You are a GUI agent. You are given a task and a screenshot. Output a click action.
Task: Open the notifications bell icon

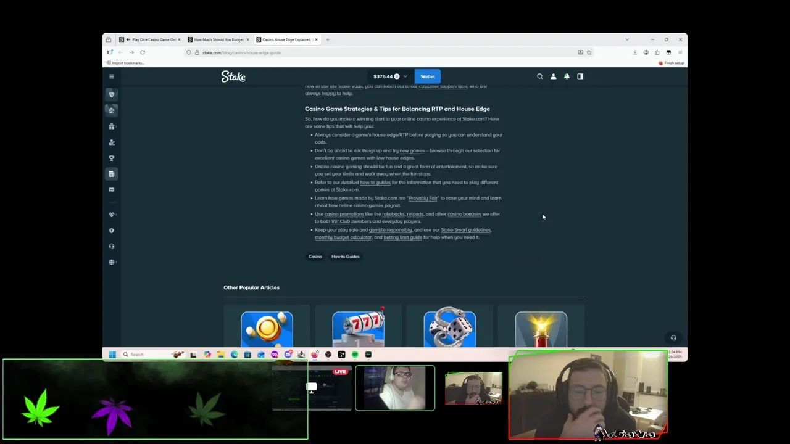[567, 76]
